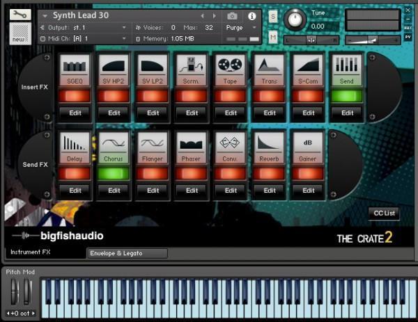
Task: Turn off the Chorus green power light
Action: point(114,172)
